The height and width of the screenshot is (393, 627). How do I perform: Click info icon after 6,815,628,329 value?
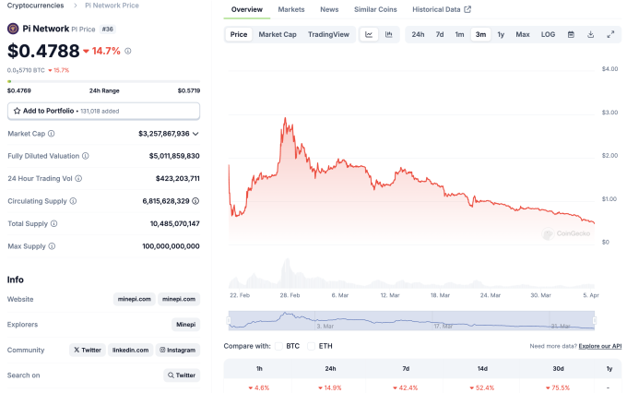coord(195,201)
